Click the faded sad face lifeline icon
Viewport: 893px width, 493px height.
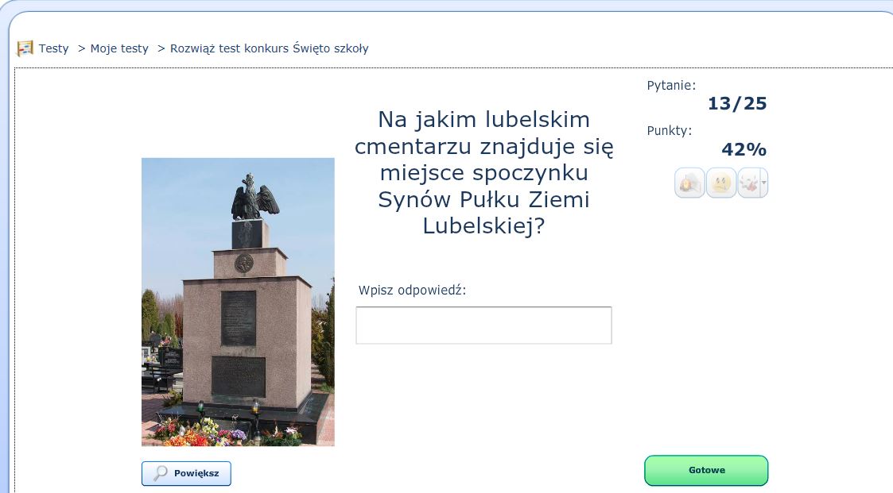click(x=721, y=183)
